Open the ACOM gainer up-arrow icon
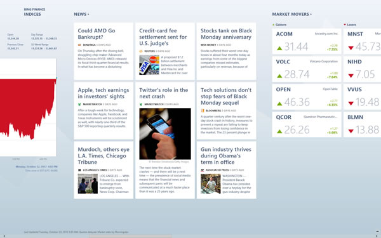The height and width of the screenshot is (238, 381). point(279,48)
